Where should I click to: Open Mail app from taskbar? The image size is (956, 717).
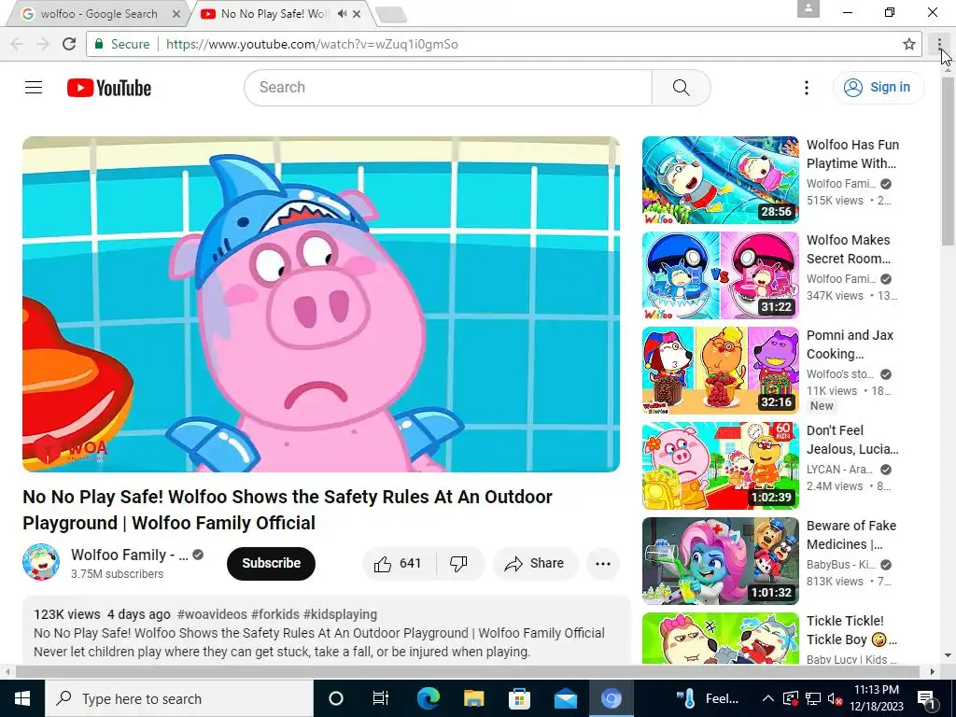click(x=565, y=698)
